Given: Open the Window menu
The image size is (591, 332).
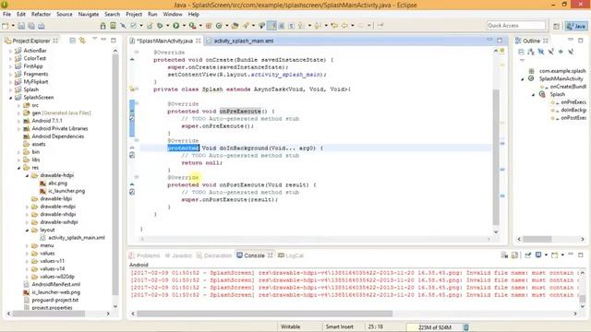Looking at the screenshot, I should [x=173, y=14].
